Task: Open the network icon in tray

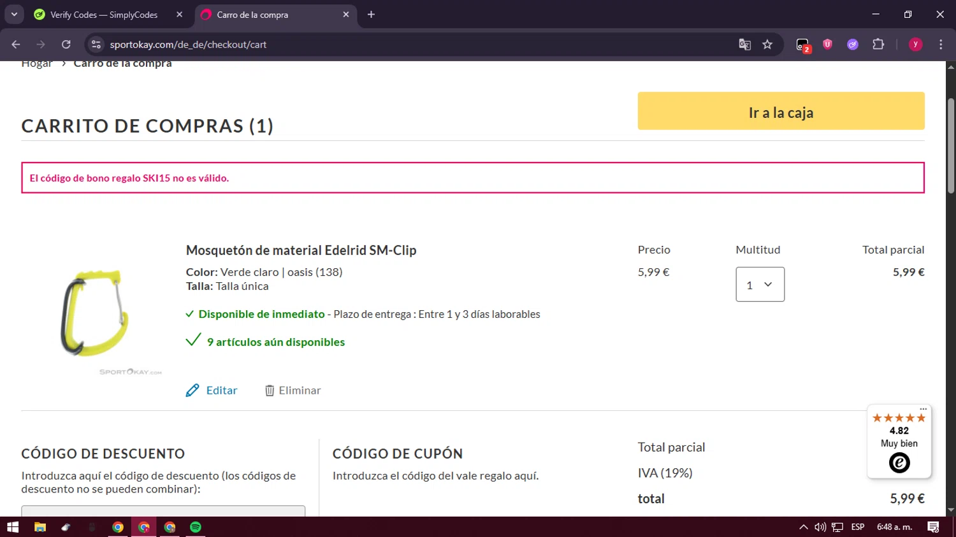Action: pyautogui.click(x=837, y=527)
